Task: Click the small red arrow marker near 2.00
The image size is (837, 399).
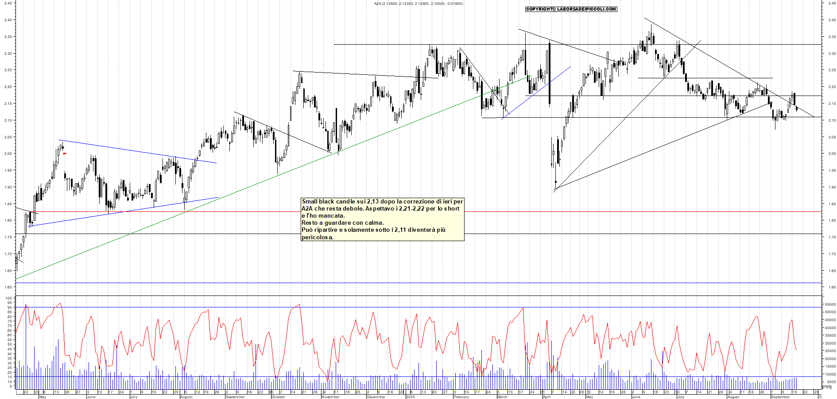Action: [65, 153]
